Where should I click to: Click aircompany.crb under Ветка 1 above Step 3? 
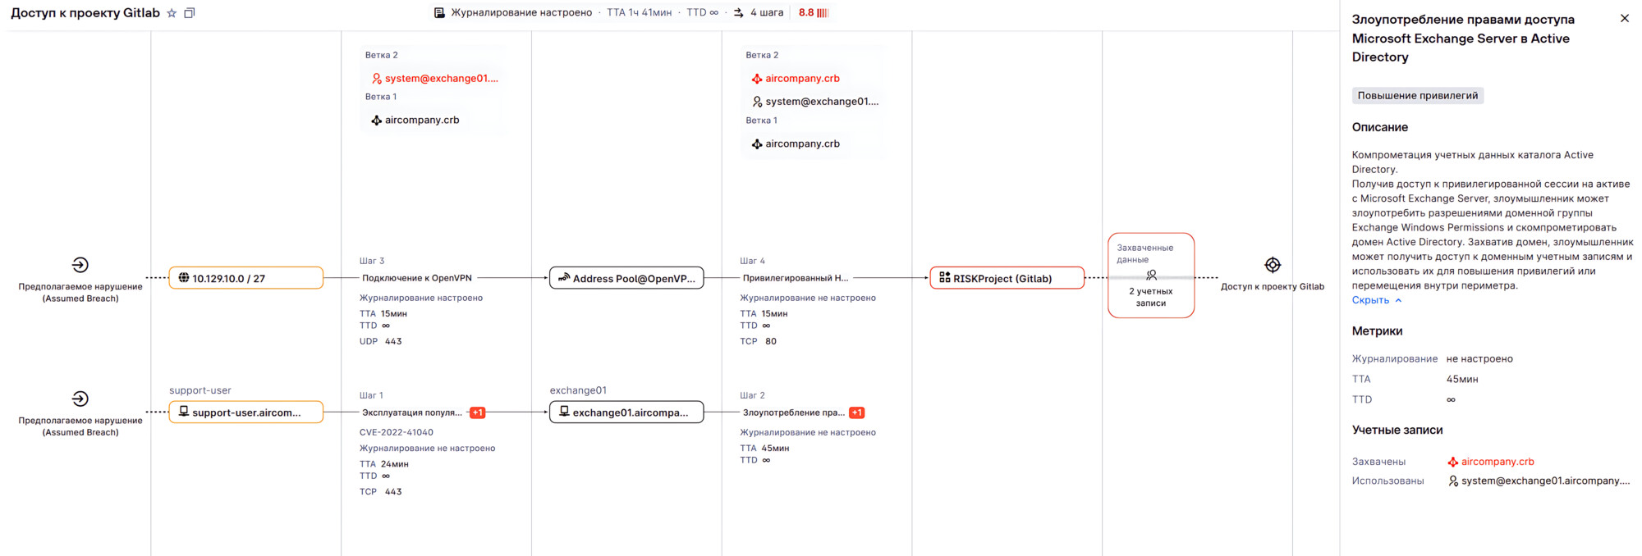click(x=415, y=120)
